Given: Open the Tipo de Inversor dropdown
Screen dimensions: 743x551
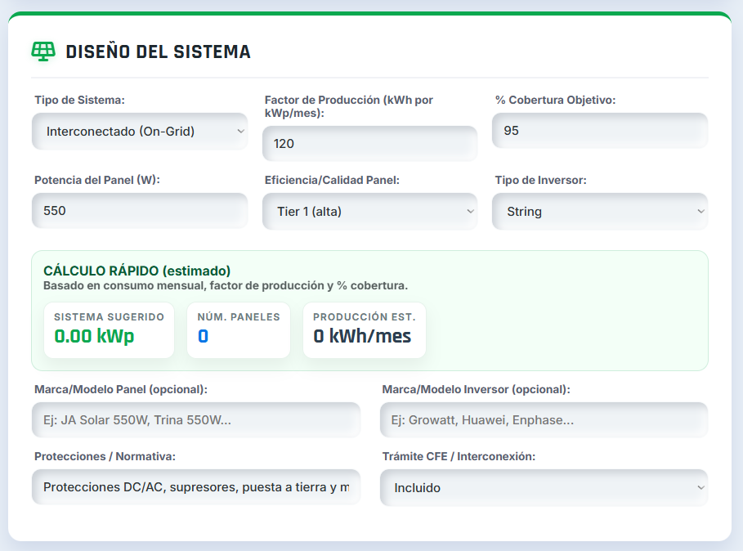Looking at the screenshot, I should tap(599, 211).
